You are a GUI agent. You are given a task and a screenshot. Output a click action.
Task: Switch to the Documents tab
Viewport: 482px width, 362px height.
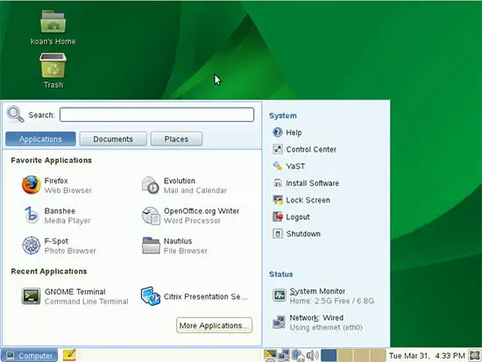[x=113, y=139]
